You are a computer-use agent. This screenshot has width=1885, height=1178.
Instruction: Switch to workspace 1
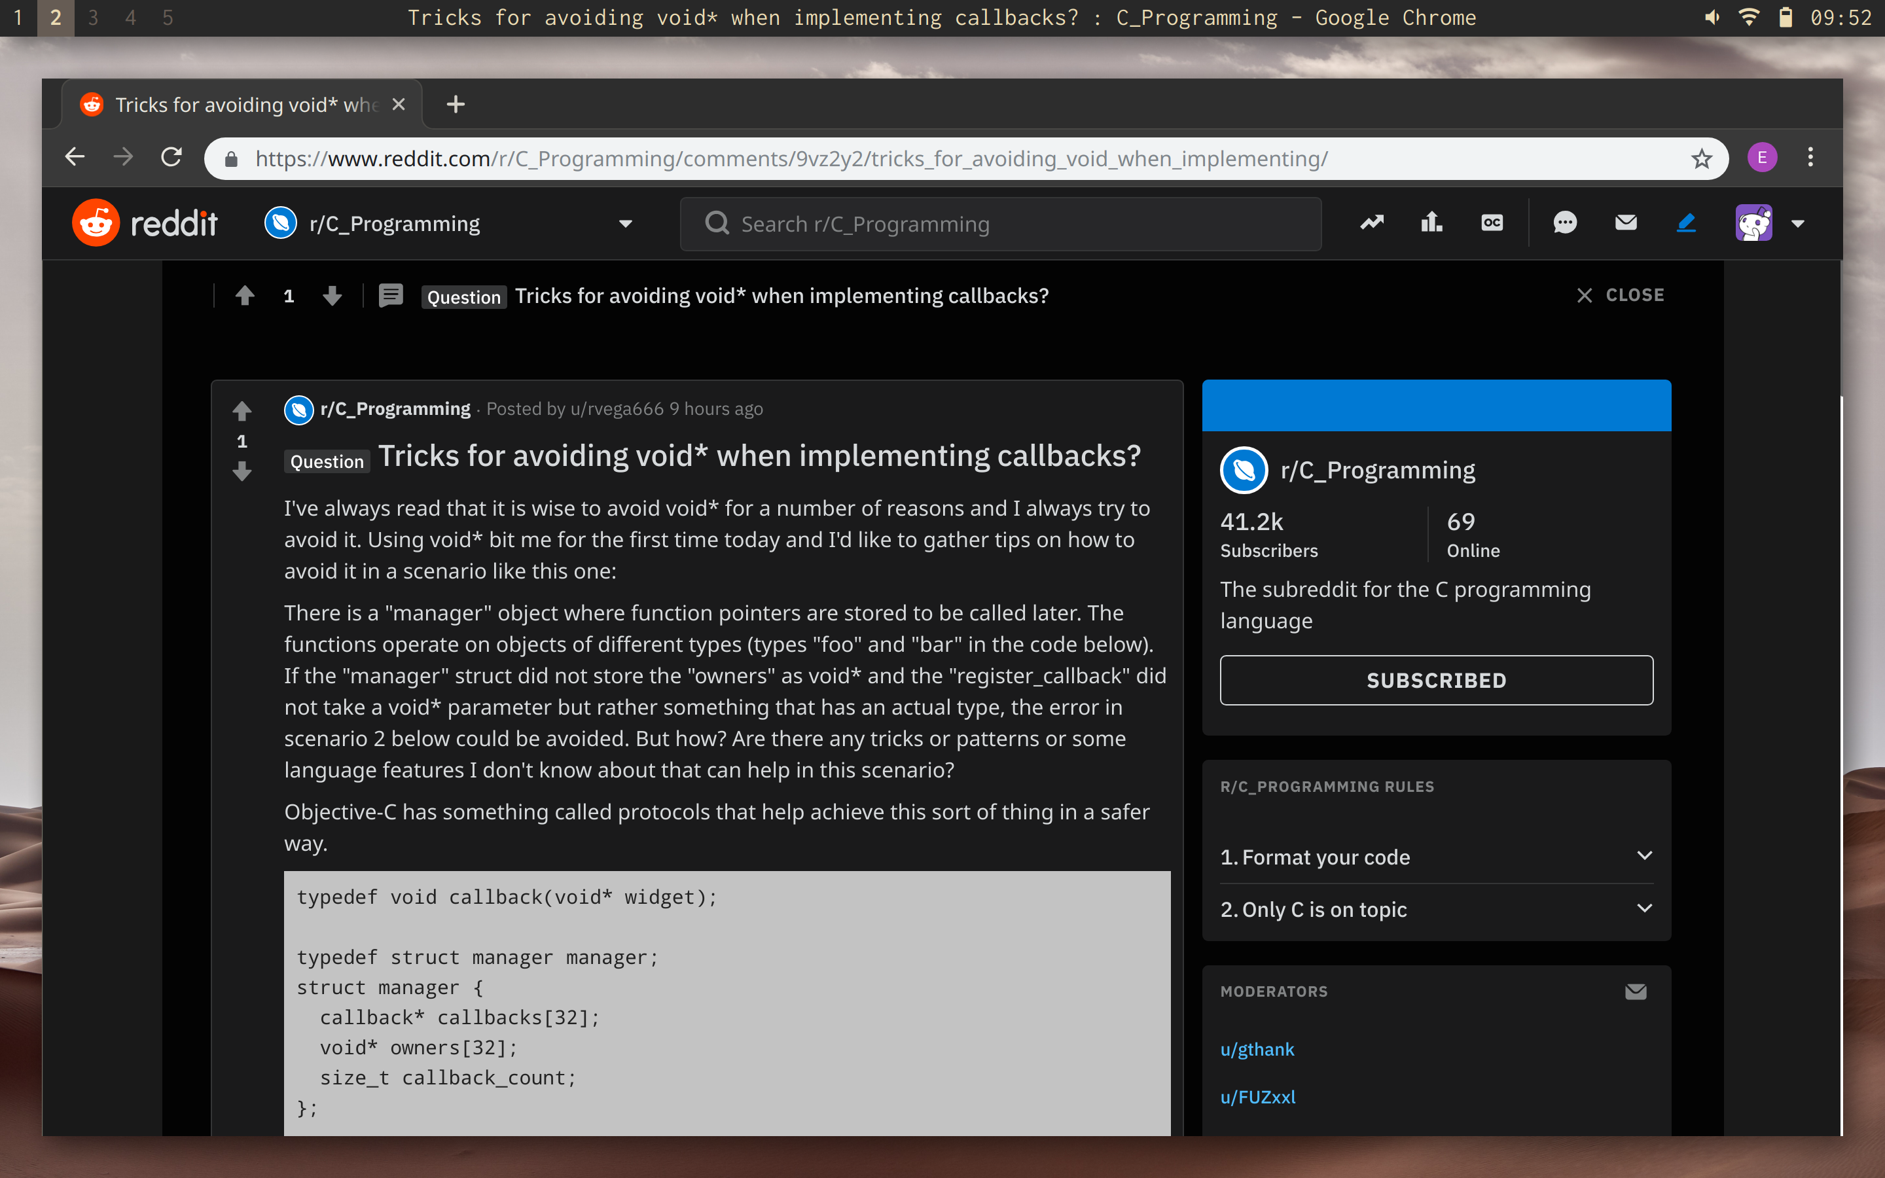tap(19, 18)
